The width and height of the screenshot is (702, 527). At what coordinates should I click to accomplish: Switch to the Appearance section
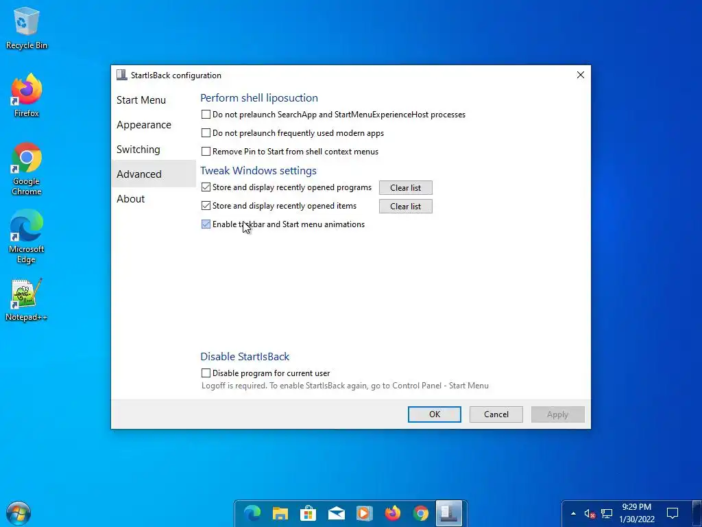pos(154,125)
